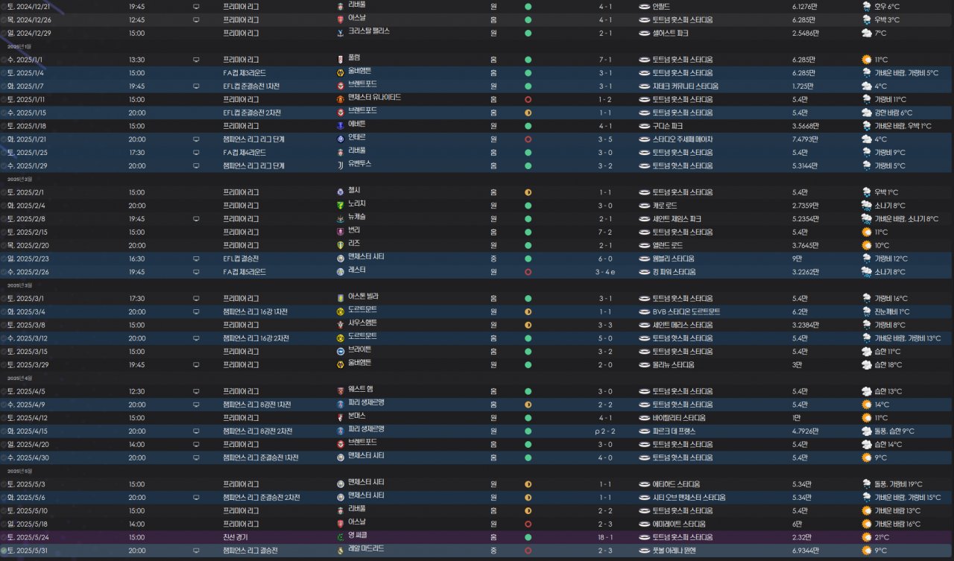Open the 셀허스트 파크 stadium link
The height and width of the screenshot is (561, 954).
tap(670, 33)
